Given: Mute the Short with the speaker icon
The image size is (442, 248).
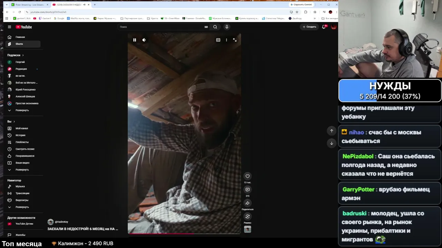Looking at the screenshot, I should coord(144,40).
